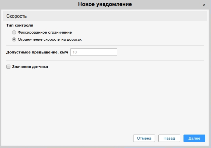
Task: Click the Скорость section header
Action: pyautogui.click(x=16, y=16)
